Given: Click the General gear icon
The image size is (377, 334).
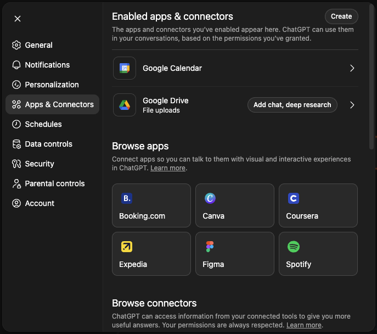Looking at the screenshot, I should pos(16,45).
